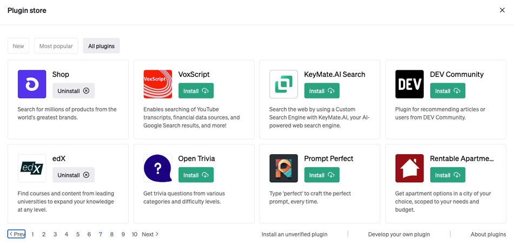Jump to page 6
Image resolution: width=514 pixels, height=244 pixels.
pos(89,234)
